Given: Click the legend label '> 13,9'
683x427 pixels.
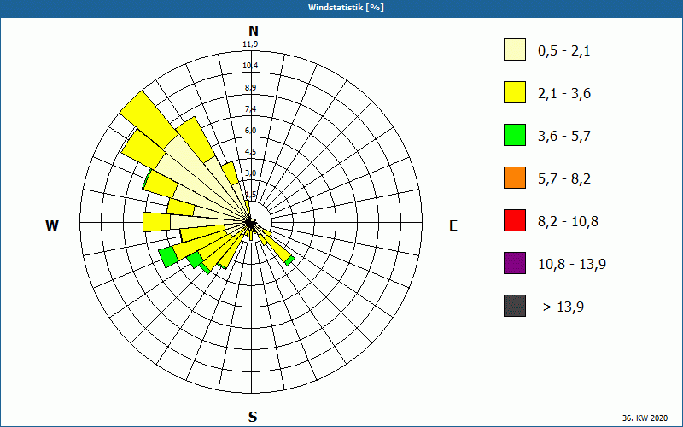Looking at the screenshot, I should 563,307.
